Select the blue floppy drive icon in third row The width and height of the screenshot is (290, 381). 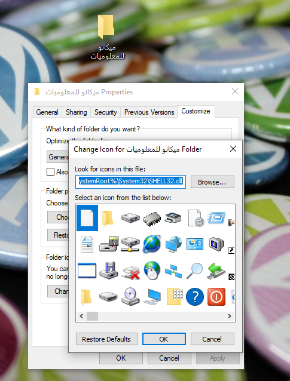109,270
